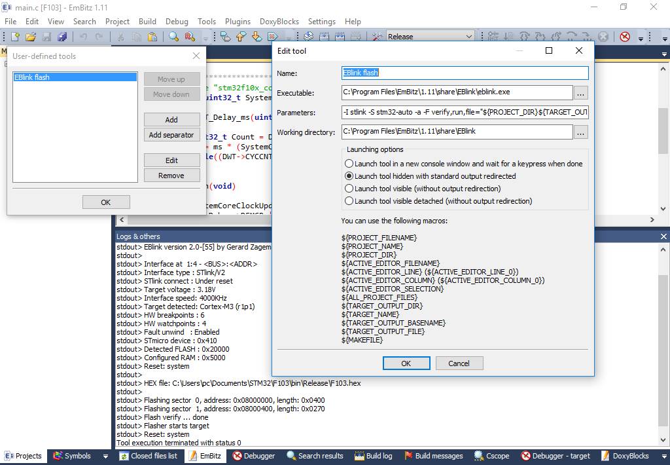Image resolution: width=670 pixels, height=465 pixels.
Task: Click the Toggle bookmark icon
Action: (225, 37)
